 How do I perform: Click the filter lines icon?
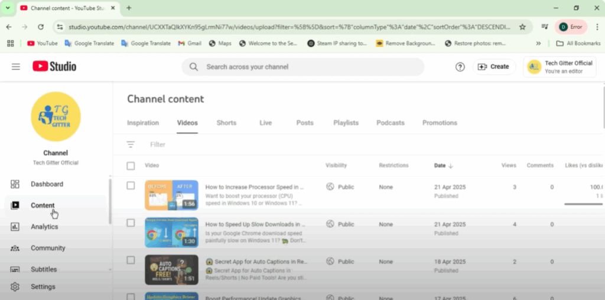pyautogui.click(x=131, y=144)
